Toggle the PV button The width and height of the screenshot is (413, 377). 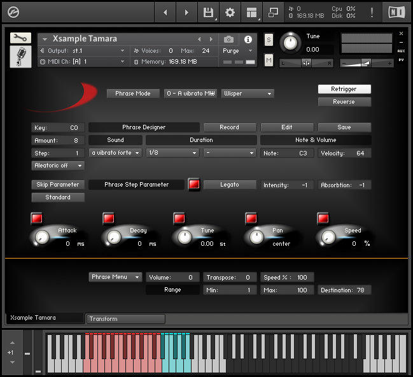[x=401, y=60]
